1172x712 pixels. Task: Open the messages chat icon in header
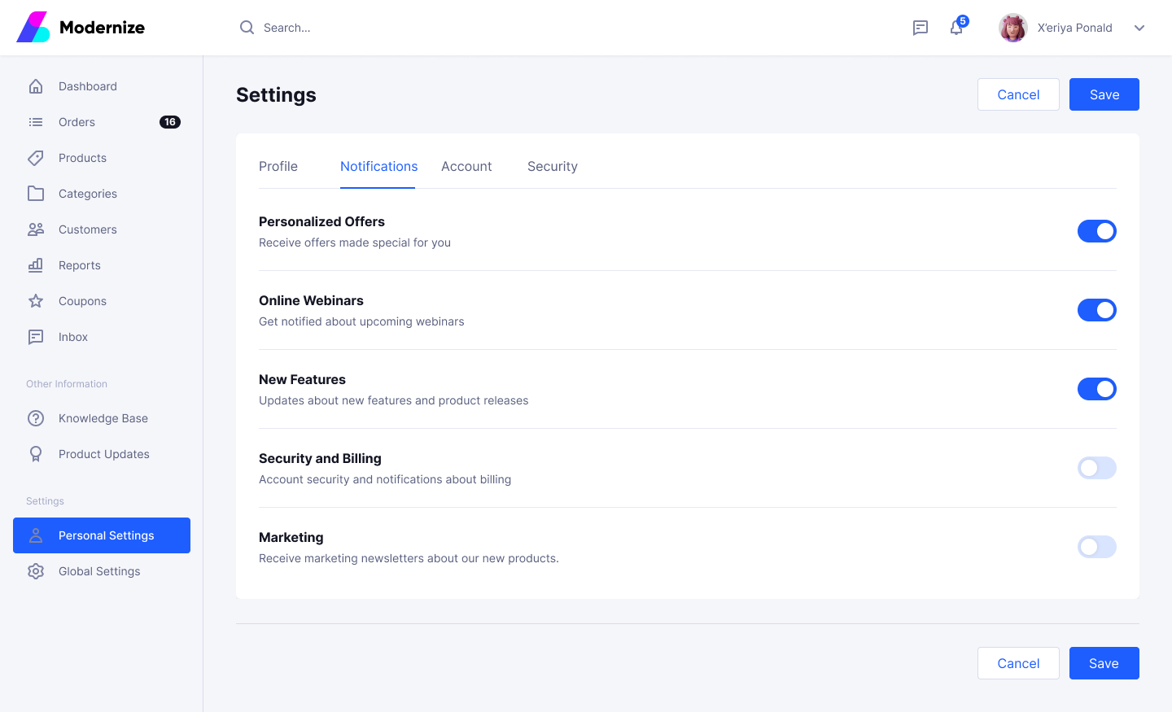[x=921, y=28]
